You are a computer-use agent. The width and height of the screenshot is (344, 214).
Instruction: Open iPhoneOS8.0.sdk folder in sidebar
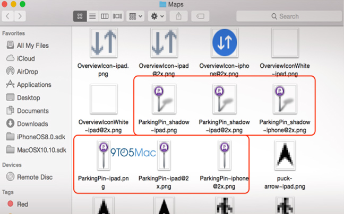36,137
